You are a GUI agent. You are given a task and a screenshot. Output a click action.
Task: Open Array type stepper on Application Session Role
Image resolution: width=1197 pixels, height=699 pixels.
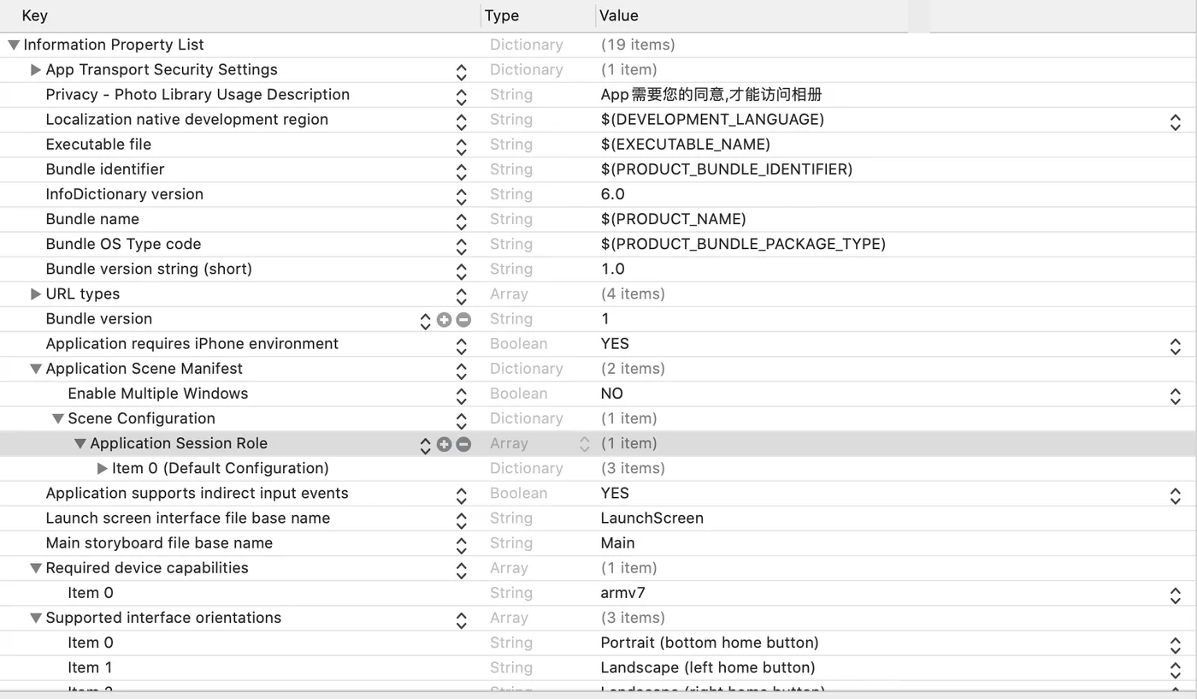point(585,444)
